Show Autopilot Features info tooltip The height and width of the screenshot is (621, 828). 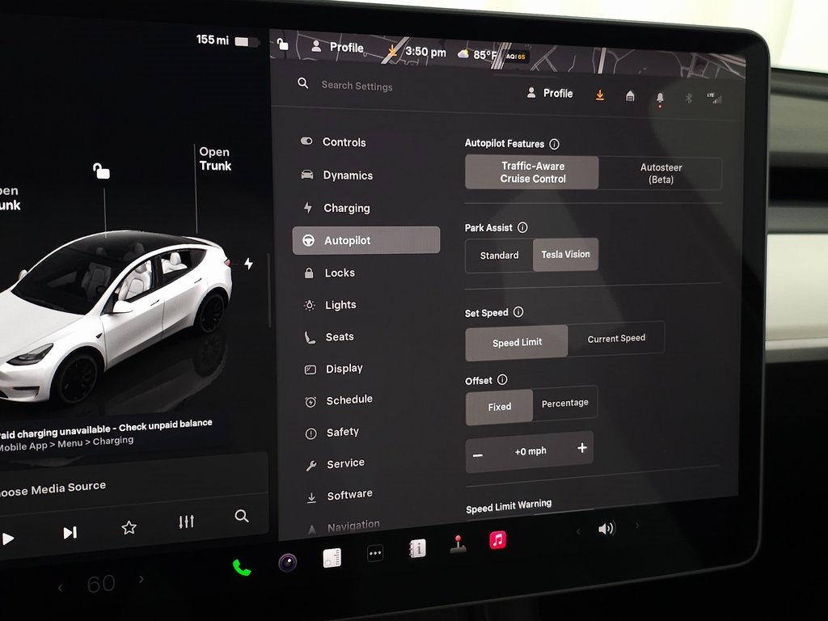[554, 144]
